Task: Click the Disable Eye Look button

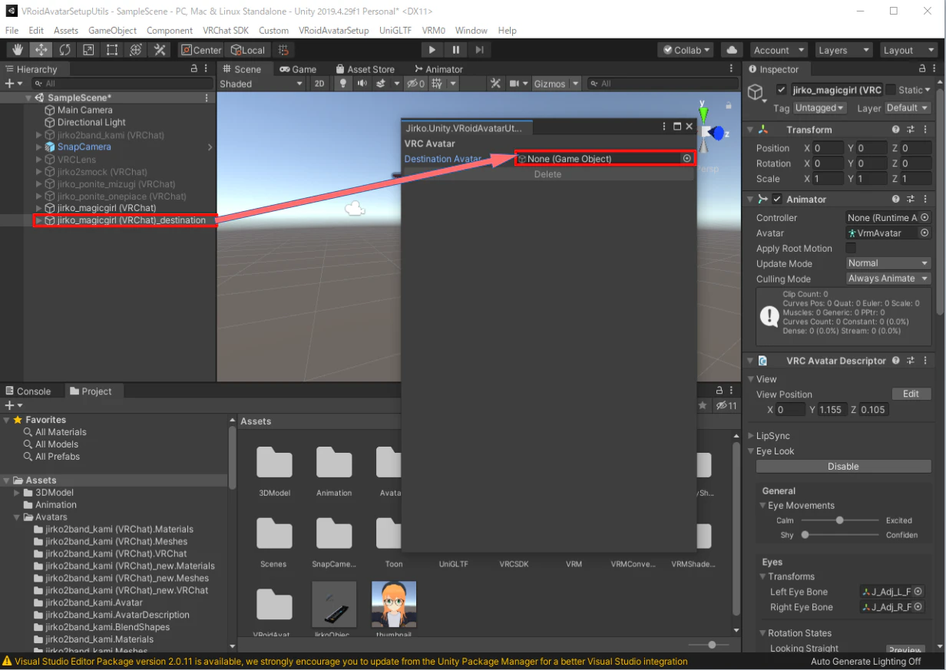Action: coord(843,467)
